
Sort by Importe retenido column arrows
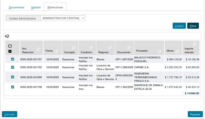195,44
